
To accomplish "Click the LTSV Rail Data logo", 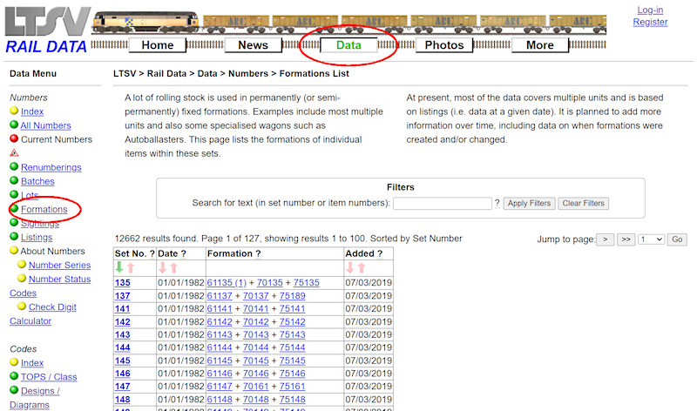I will pyautogui.click(x=45, y=29).
